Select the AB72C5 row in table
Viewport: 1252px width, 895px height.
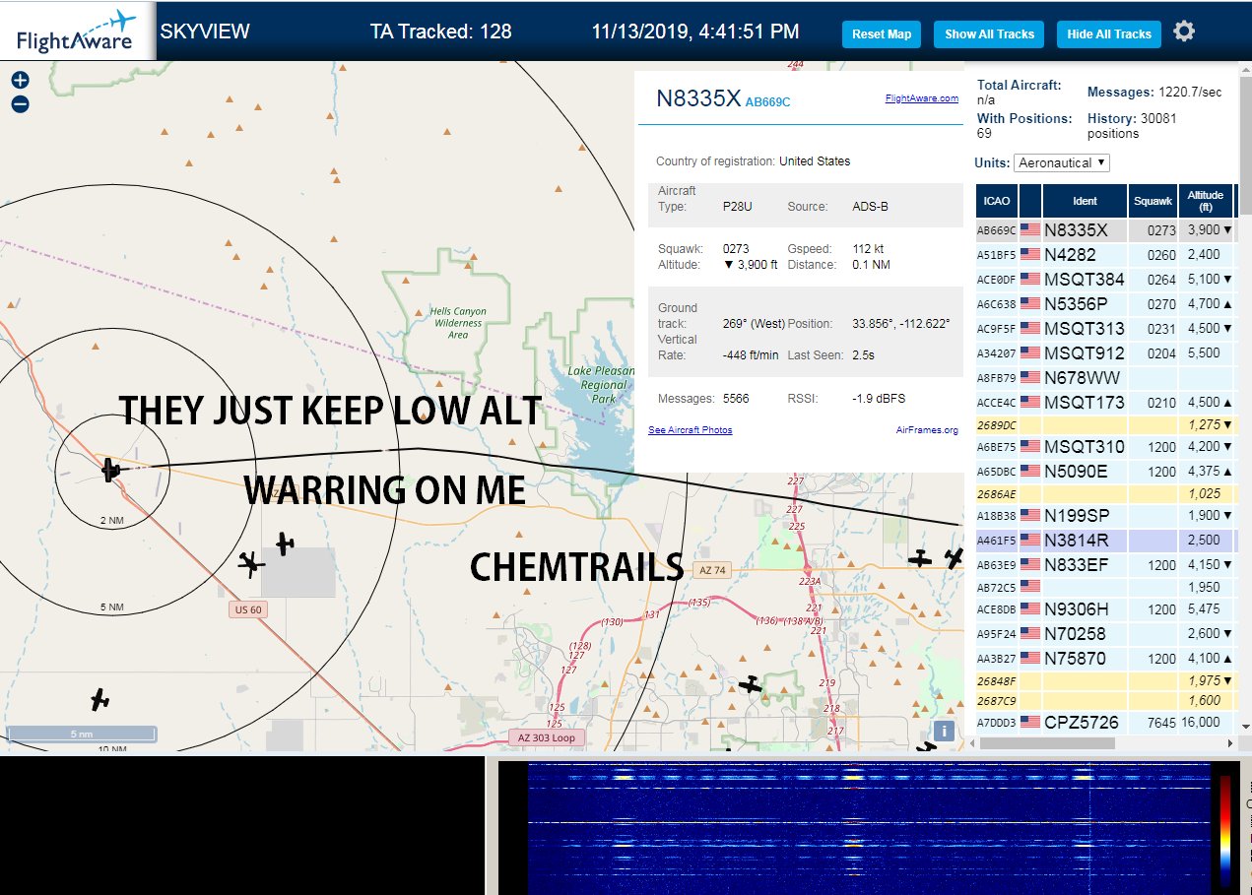coord(1106,588)
